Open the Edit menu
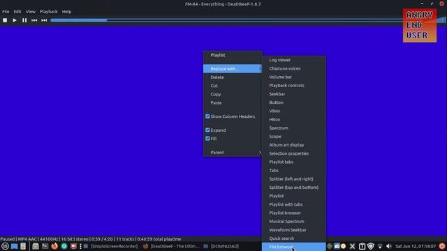The height and width of the screenshot is (251, 447). click(17, 12)
